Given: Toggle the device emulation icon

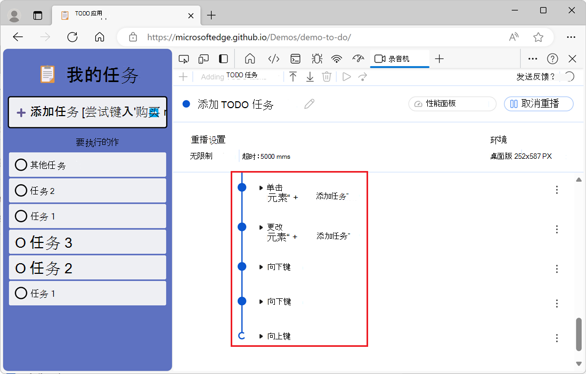Looking at the screenshot, I should 203,59.
